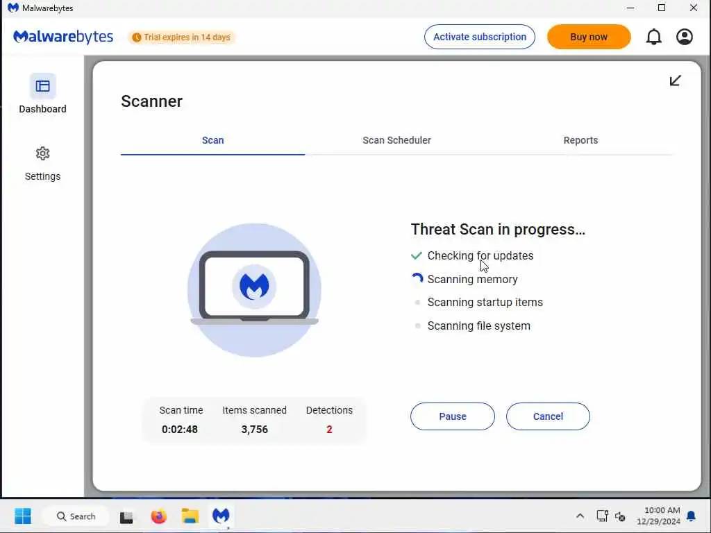This screenshot has height=533, width=711.
Task: Switch to the Scan Scheduler tab
Action: [396, 140]
